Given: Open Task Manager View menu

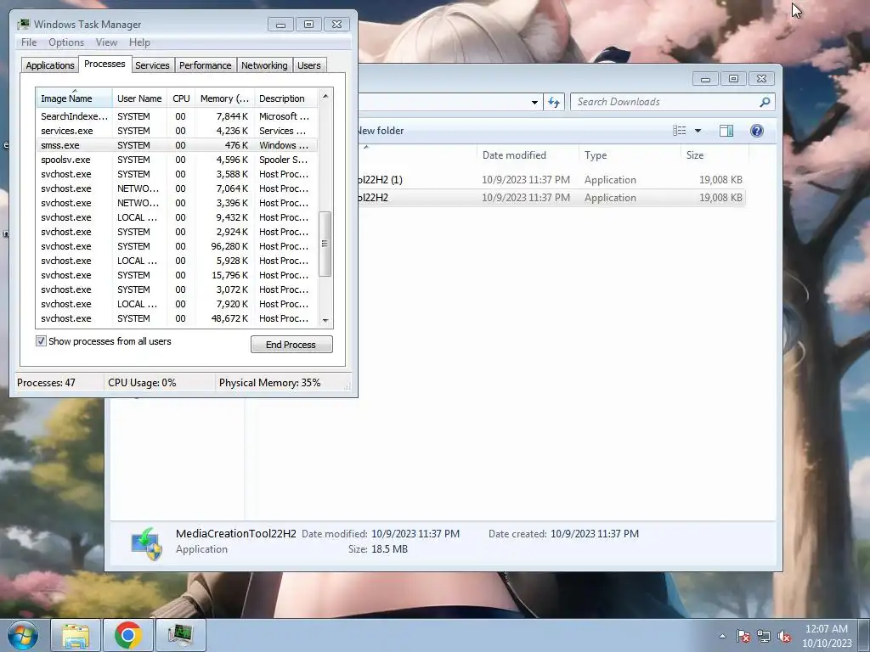Looking at the screenshot, I should (x=106, y=42).
